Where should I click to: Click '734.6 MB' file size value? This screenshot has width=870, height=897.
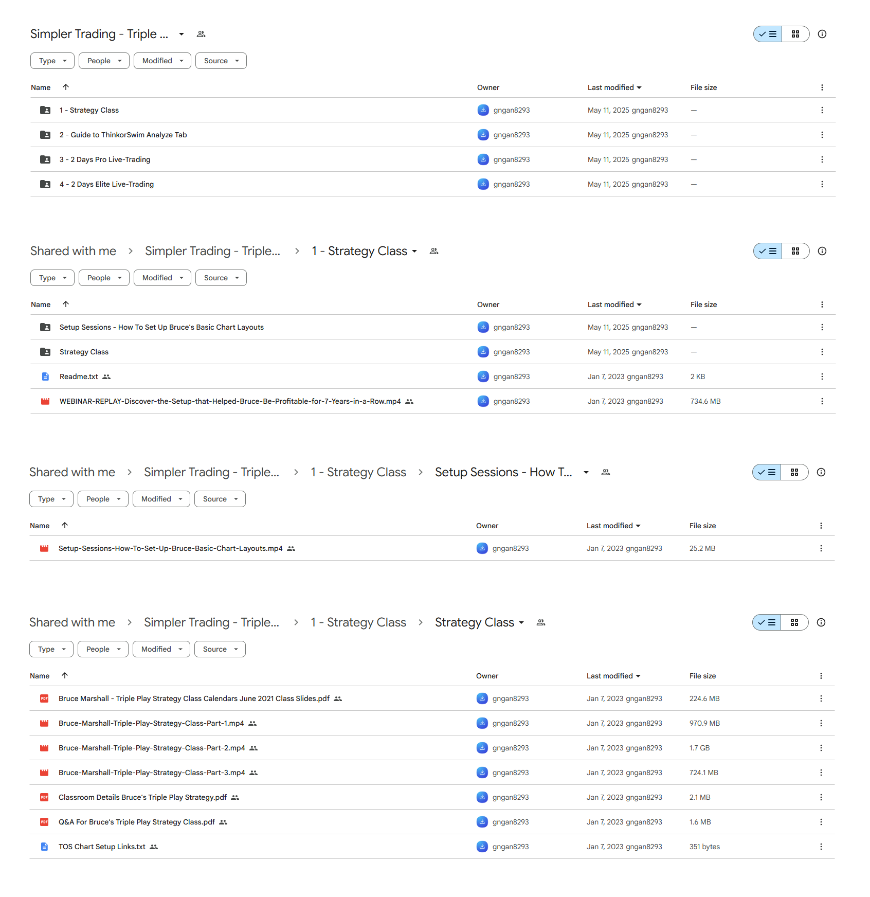pyautogui.click(x=705, y=401)
